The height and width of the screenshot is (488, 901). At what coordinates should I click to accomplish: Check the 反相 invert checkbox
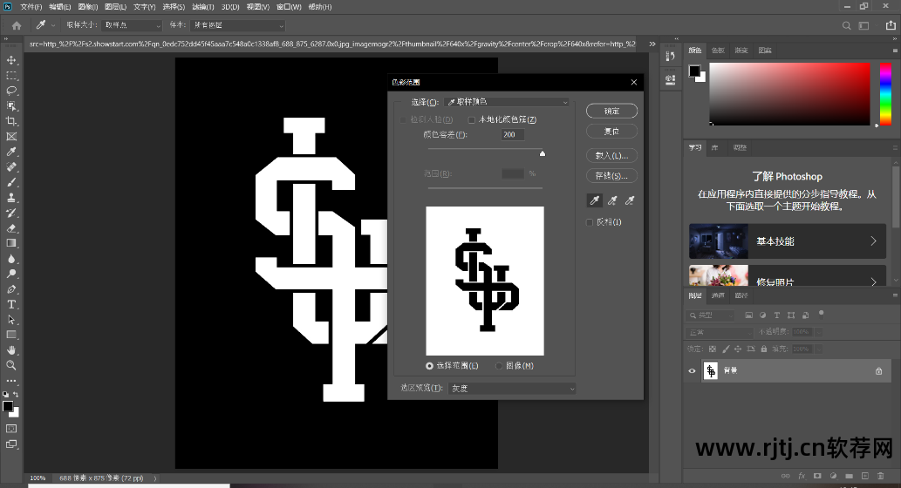coord(590,222)
